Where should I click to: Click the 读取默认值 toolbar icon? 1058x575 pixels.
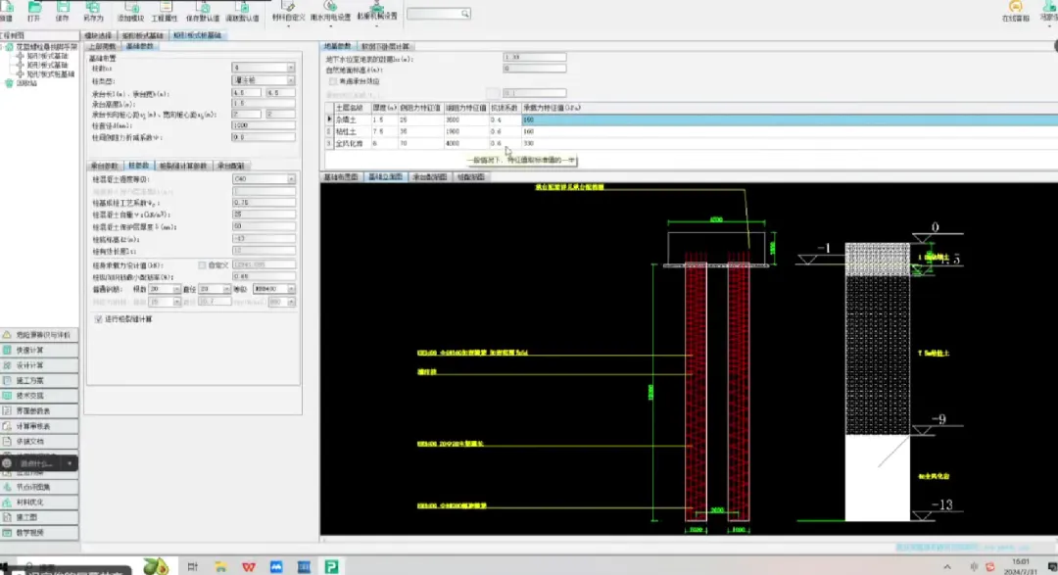(242, 11)
